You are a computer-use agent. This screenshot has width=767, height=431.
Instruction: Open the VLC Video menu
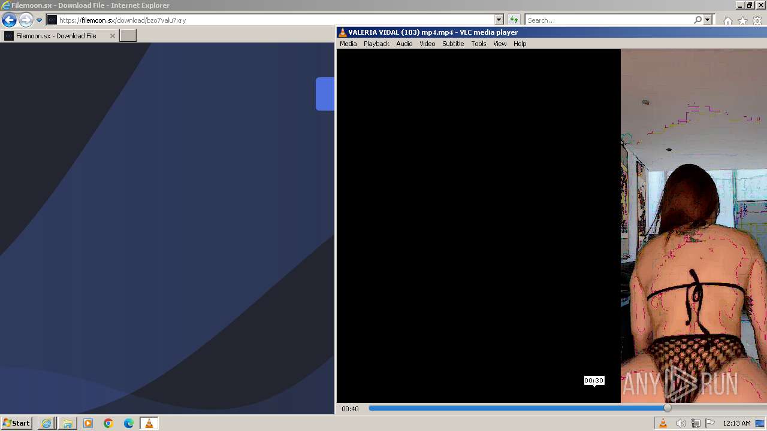(427, 44)
